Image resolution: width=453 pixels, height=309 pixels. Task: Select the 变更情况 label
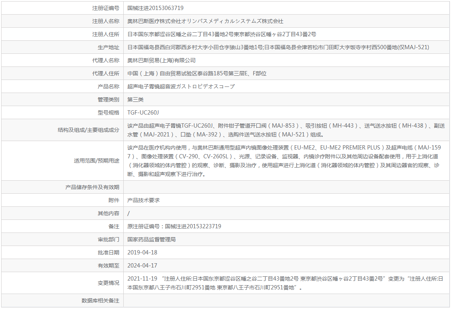click(108, 283)
